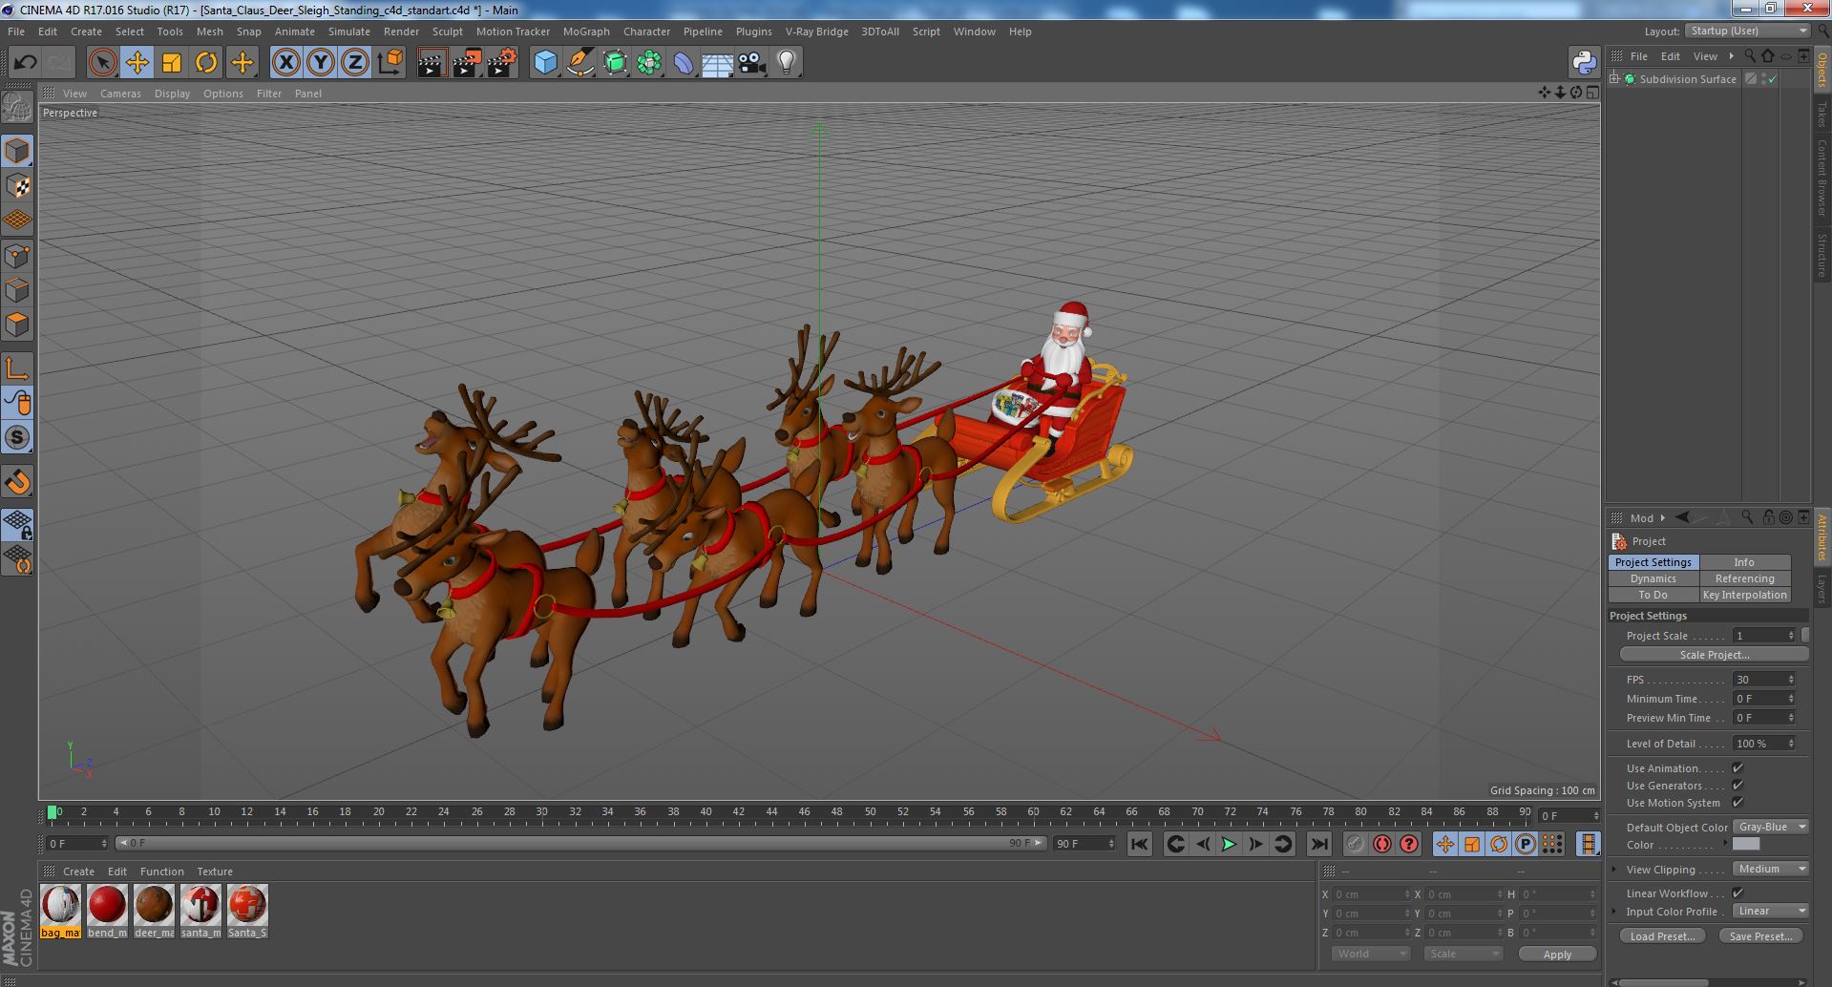
Task: Switch to the Key Interpolation tab
Action: coord(1745,595)
